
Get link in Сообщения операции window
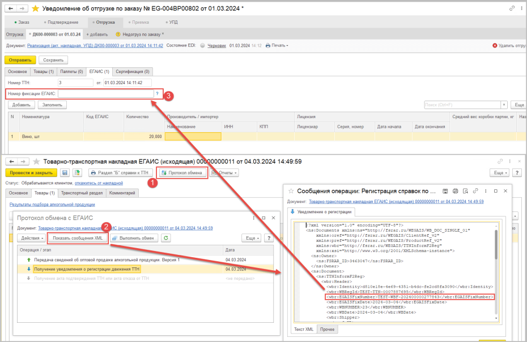click(x=475, y=191)
